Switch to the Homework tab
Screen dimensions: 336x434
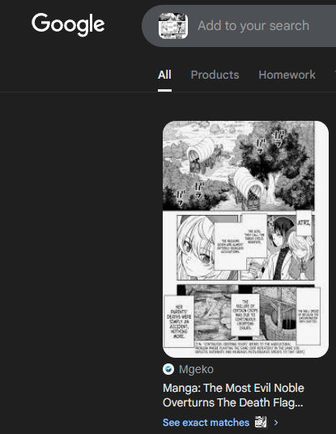(287, 75)
